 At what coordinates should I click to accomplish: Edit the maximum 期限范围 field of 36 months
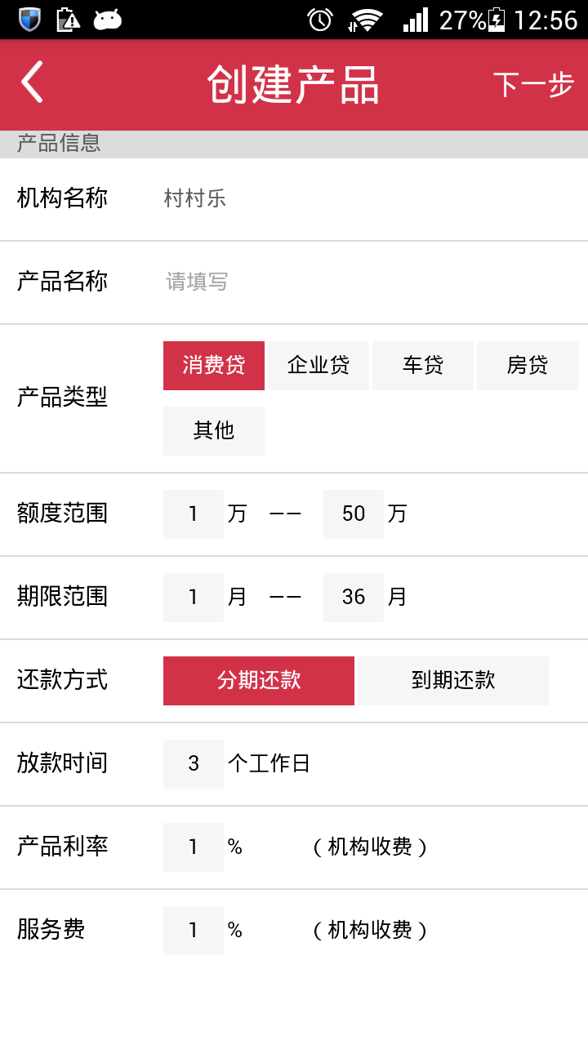click(354, 598)
